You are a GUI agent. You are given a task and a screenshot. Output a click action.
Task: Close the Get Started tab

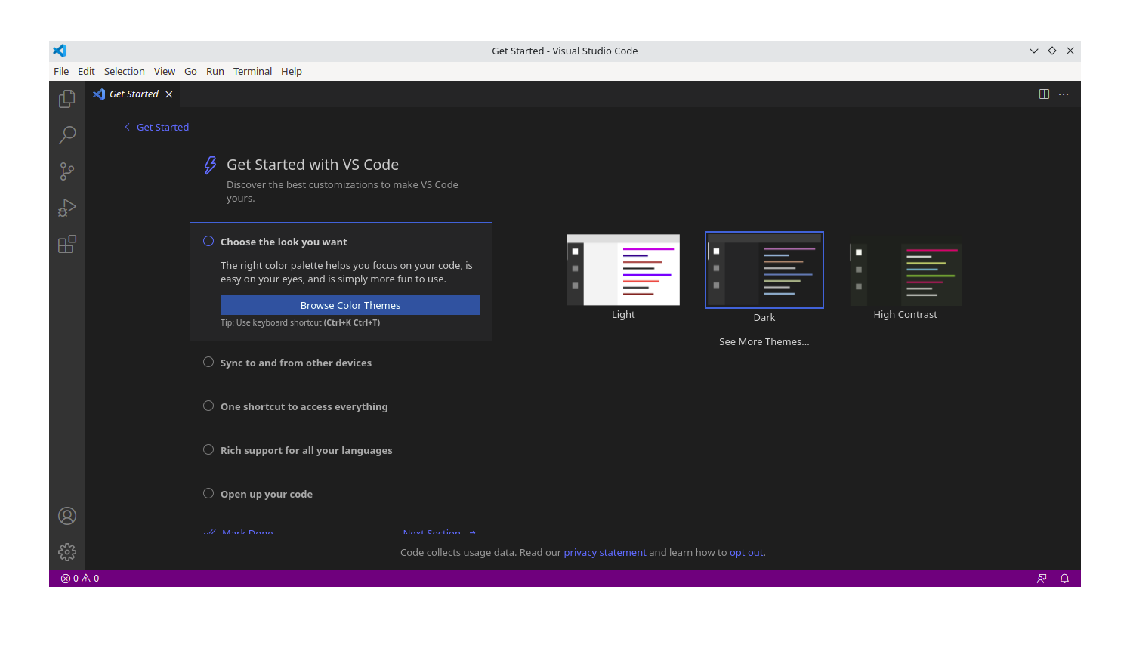tap(169, 94)
